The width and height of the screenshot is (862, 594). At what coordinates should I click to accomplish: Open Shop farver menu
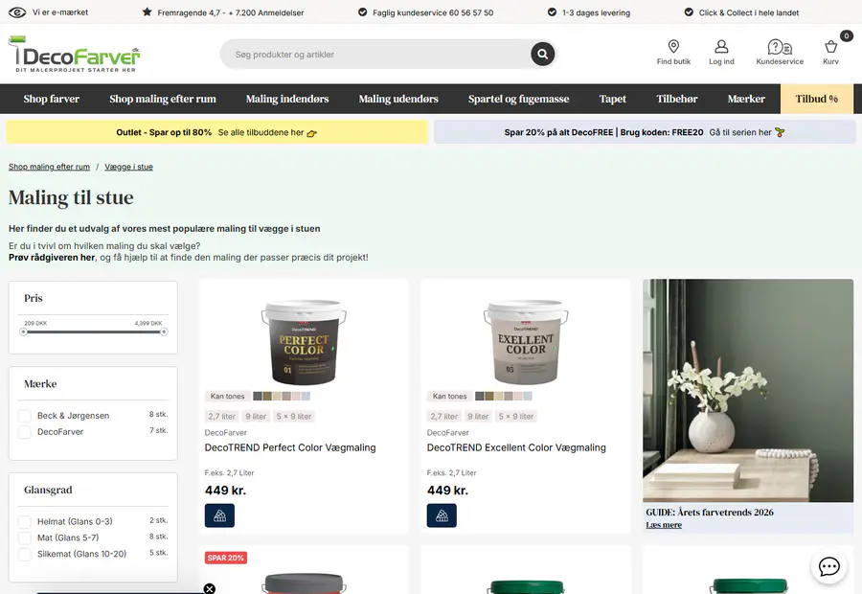point(51,99)
